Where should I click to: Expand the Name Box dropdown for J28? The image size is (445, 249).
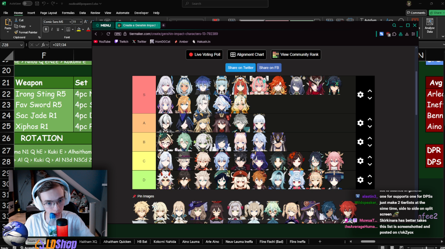click(x=22, y=45)
